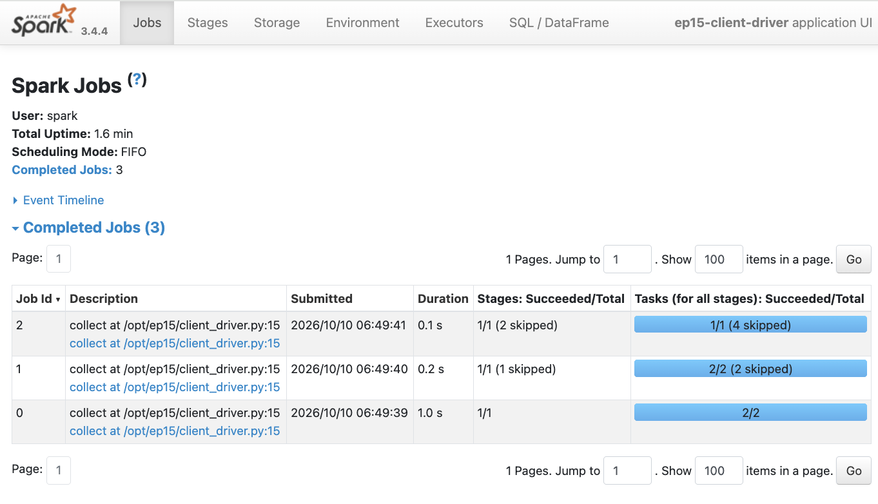
Task: Click the Spark version 3.4.4 label
Action: pos(94,31)
